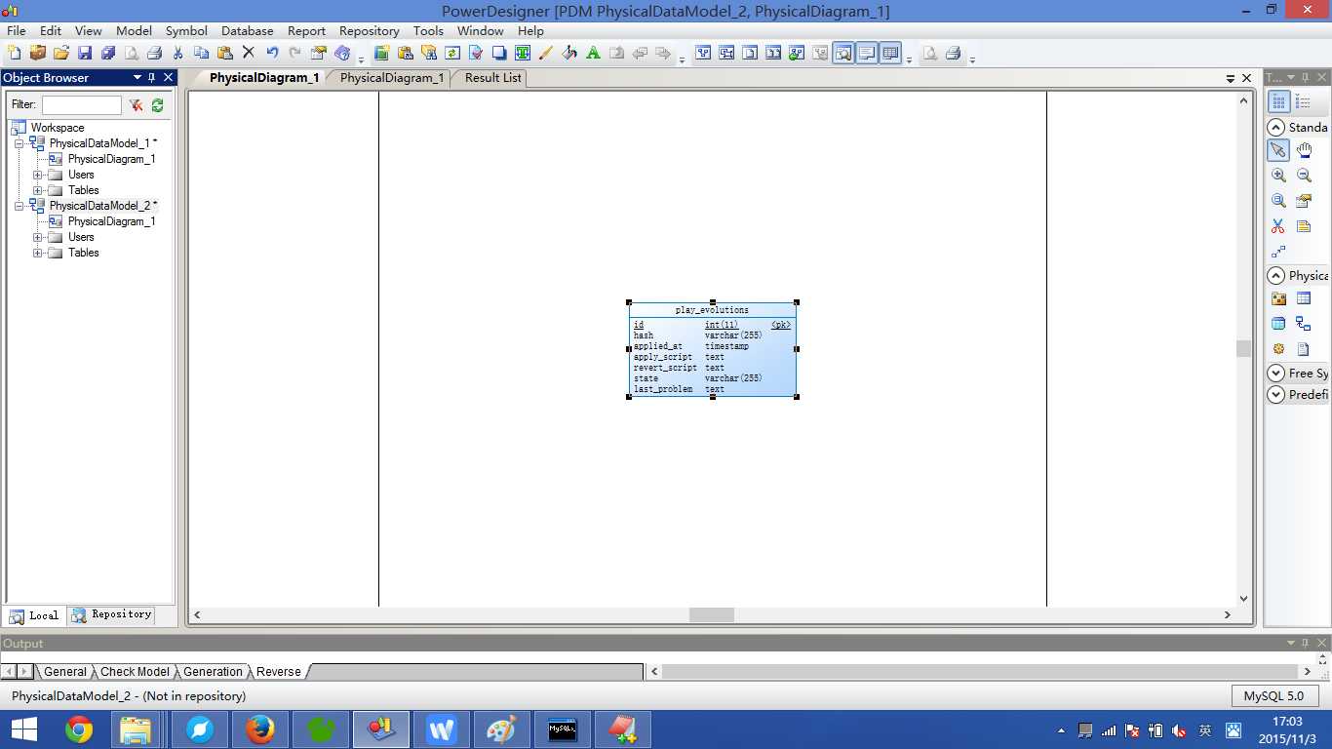Click the Filter input field
Viewport: 1332px width, 749px height.
point(82,104)
